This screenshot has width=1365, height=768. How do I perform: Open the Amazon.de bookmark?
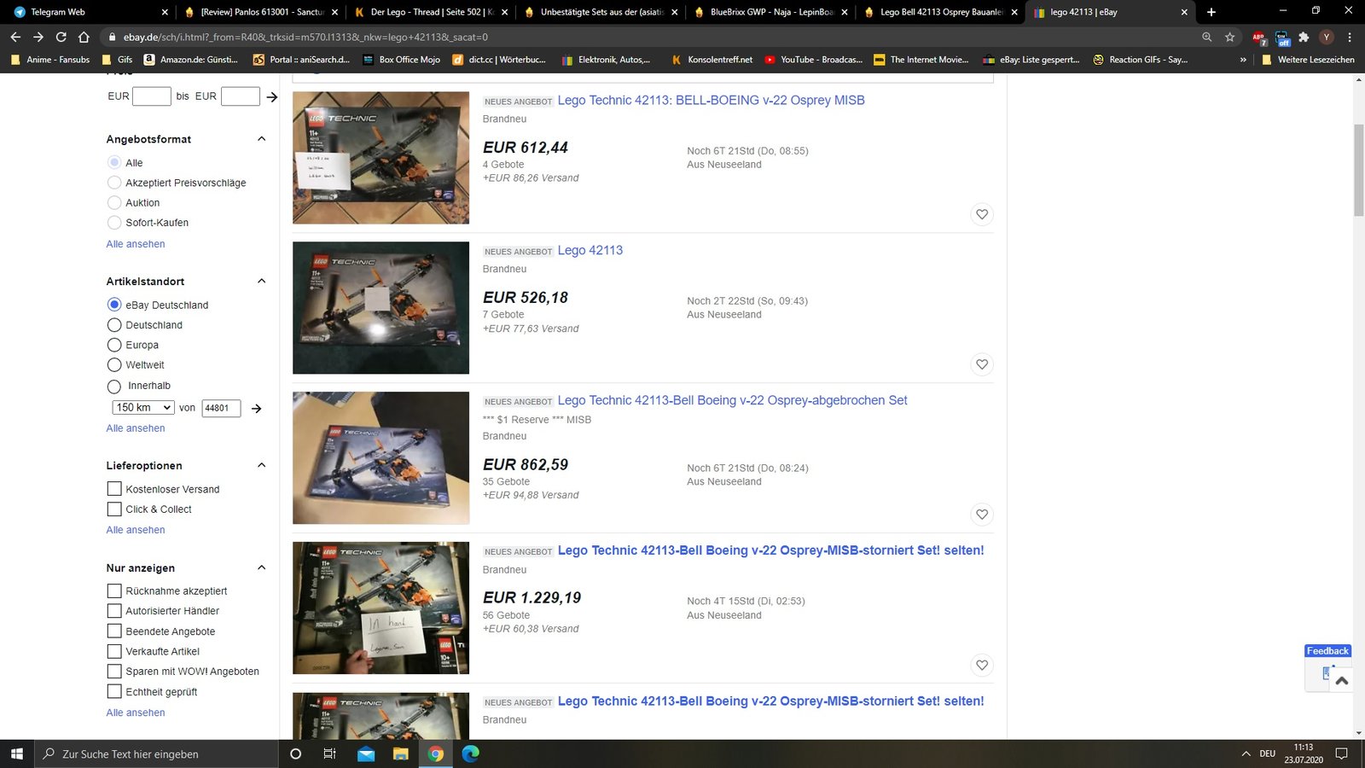click(x=191, y=60)
